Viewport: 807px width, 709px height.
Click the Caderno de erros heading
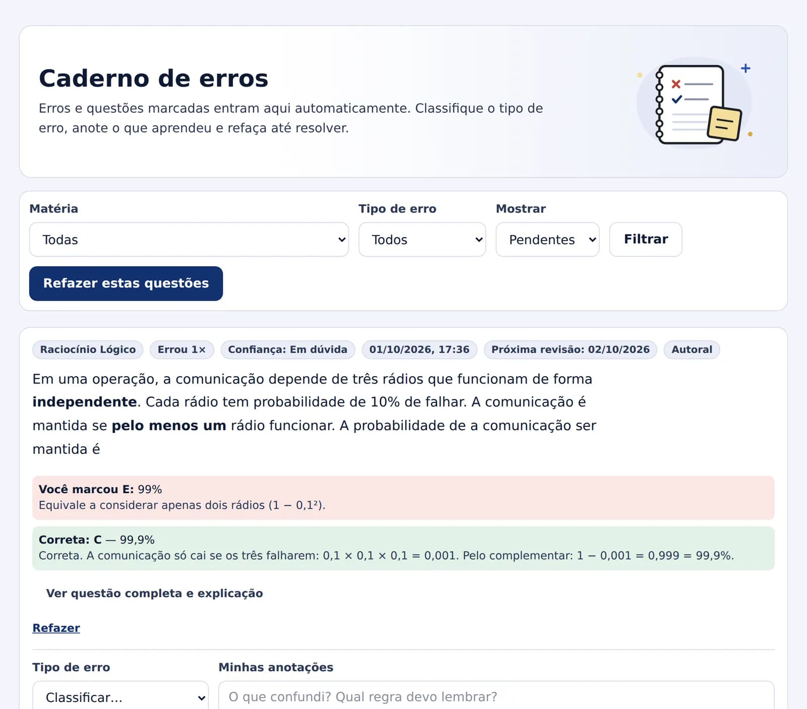click(x=153, y=78)
